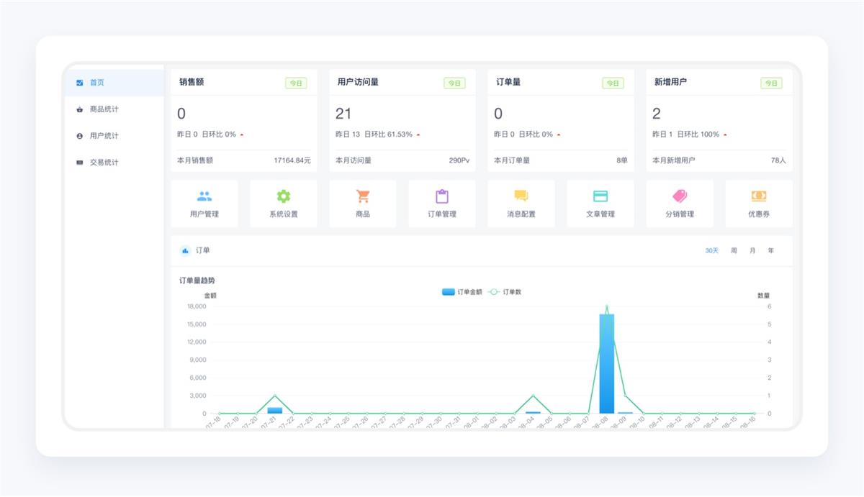This screenshot has width=864, height=497.
Task: Go to 首页 in the sidebar
Action: pyautogui.click(x=96, y=83)
